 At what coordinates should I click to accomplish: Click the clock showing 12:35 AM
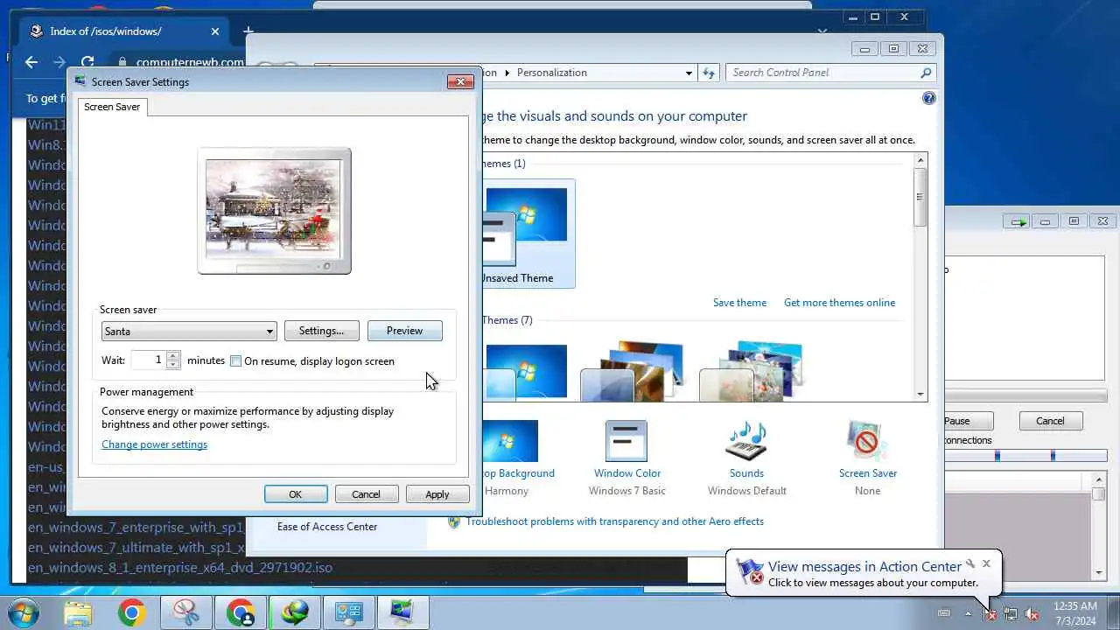click(x=1075, y=612)
